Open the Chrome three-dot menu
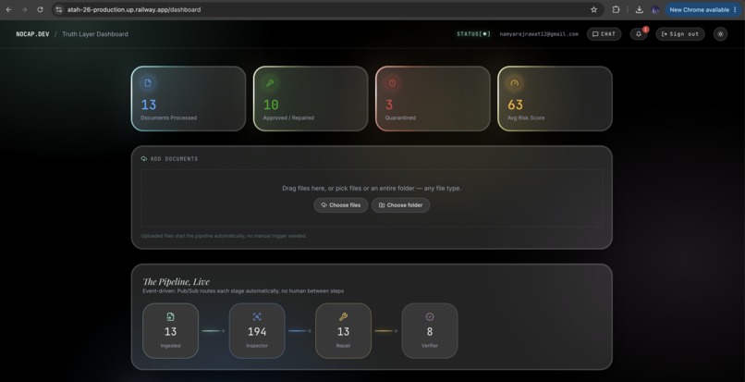This screenshot has height=382, width=745. click(735, 9)
